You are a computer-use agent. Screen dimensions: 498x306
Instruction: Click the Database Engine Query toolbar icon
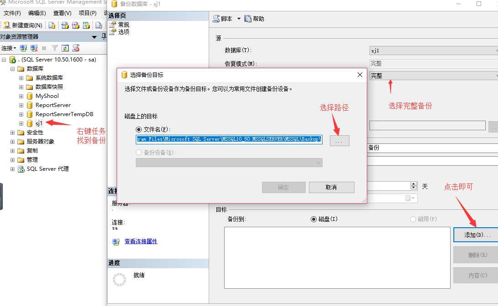[x=52, y=25]
